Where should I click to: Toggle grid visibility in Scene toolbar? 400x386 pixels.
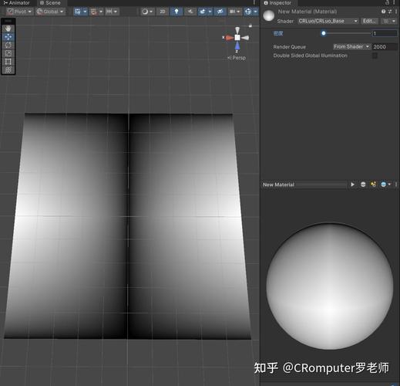pos(78,12)
